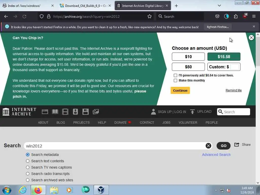Click the GO search button
Screen dimensions: 260x195
(x=223, y=146)
